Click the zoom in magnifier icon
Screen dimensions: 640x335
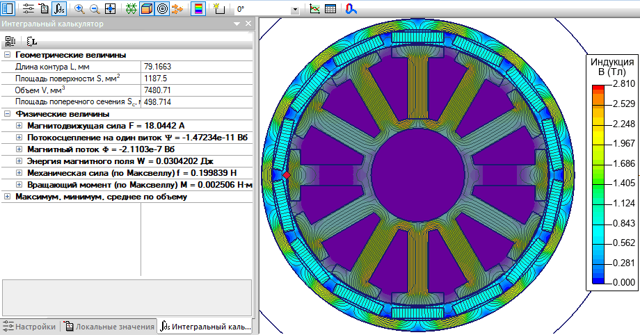click(79, 9)
